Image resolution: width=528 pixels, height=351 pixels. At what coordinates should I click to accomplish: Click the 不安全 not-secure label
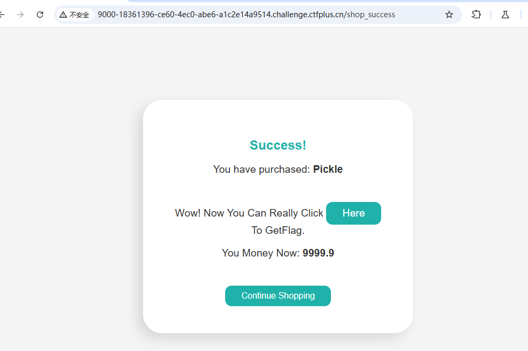click(79, 15)
